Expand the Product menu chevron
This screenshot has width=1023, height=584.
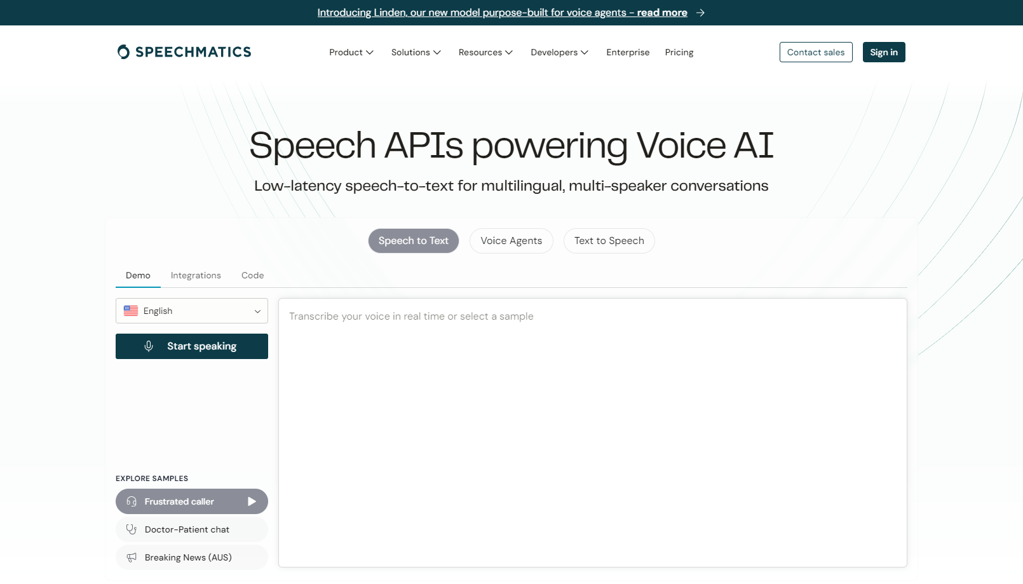click(x=370, y=52)
